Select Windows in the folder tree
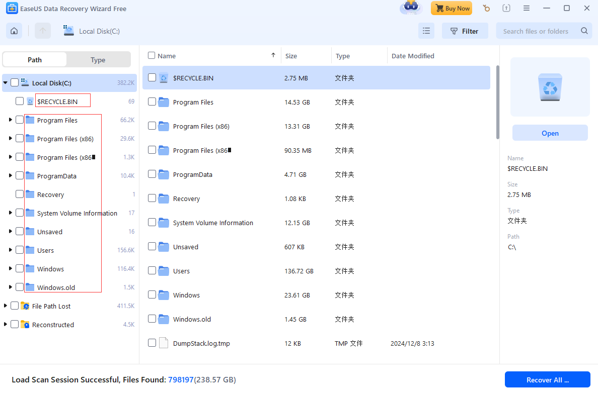The height and width of the screenshot is (398, 598). tap(50, 269)
